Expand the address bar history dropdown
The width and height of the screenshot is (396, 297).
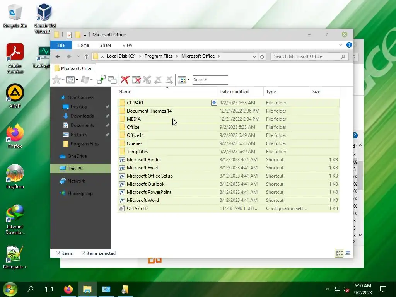coord(254,56)
